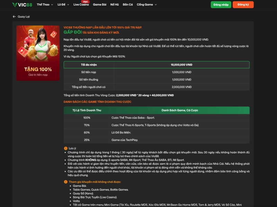Open the Bắn Cá menu item
The height and width of the screenshot is (207, 277).
pos(128,4)
